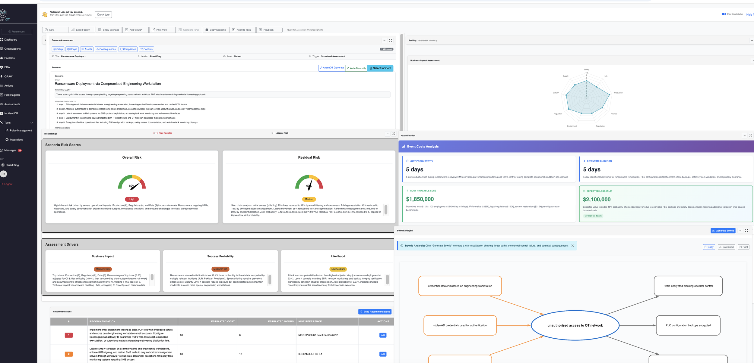
Task: Collapse the Quantification panel
Action: click(x=744, y=136)
